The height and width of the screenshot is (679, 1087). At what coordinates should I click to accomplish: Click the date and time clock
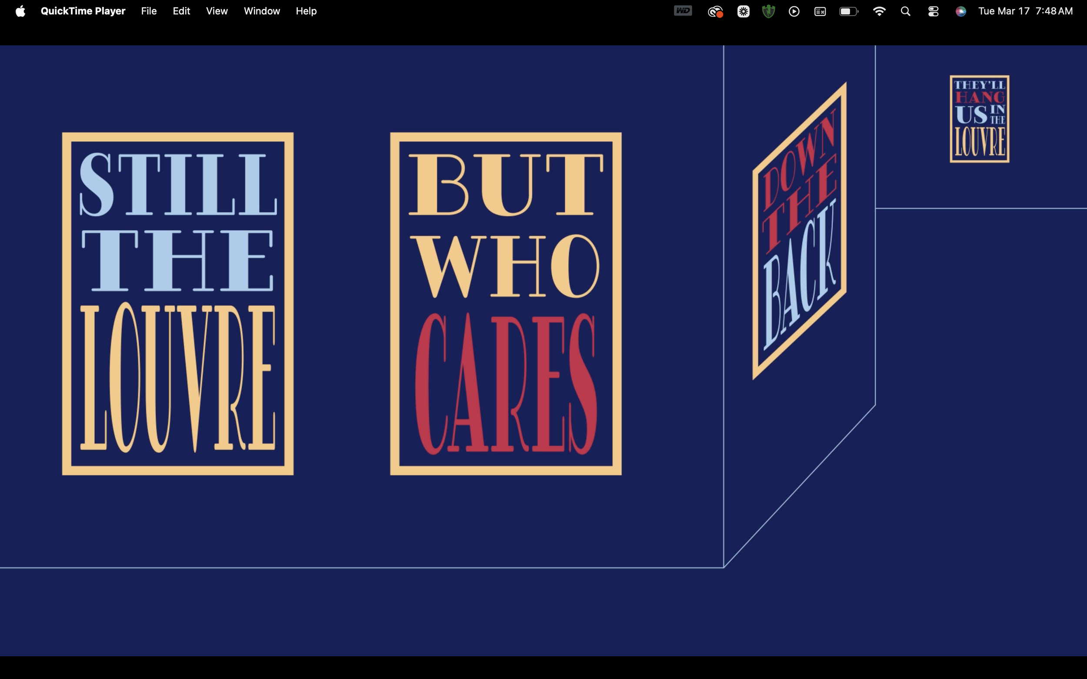pyautogui.click(x=1025, y=11)
